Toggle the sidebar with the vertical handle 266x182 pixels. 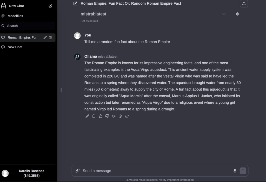[x=61, y=90]
